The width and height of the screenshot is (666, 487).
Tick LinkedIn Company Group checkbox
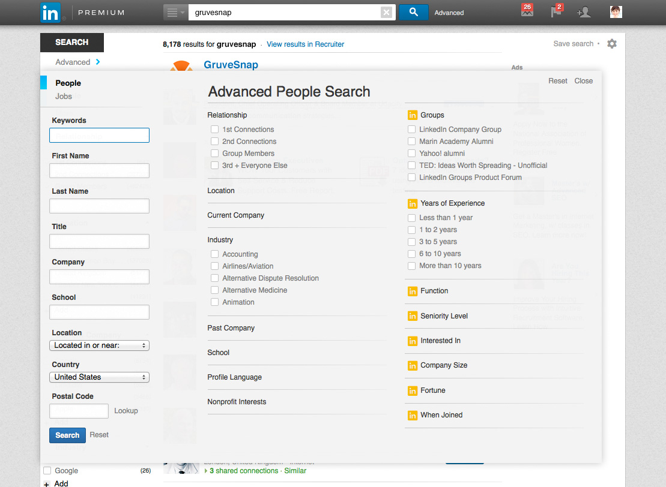(411, 130)
